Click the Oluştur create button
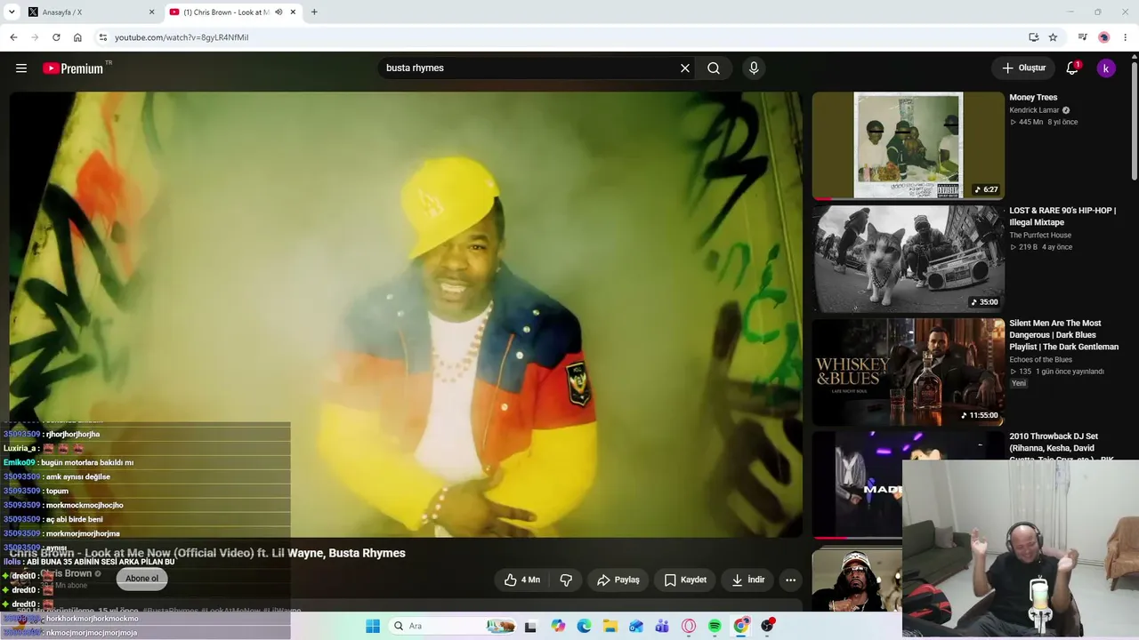Image resolution: width=1139 pixels, height=640 pixels. tap(1023, 68)
